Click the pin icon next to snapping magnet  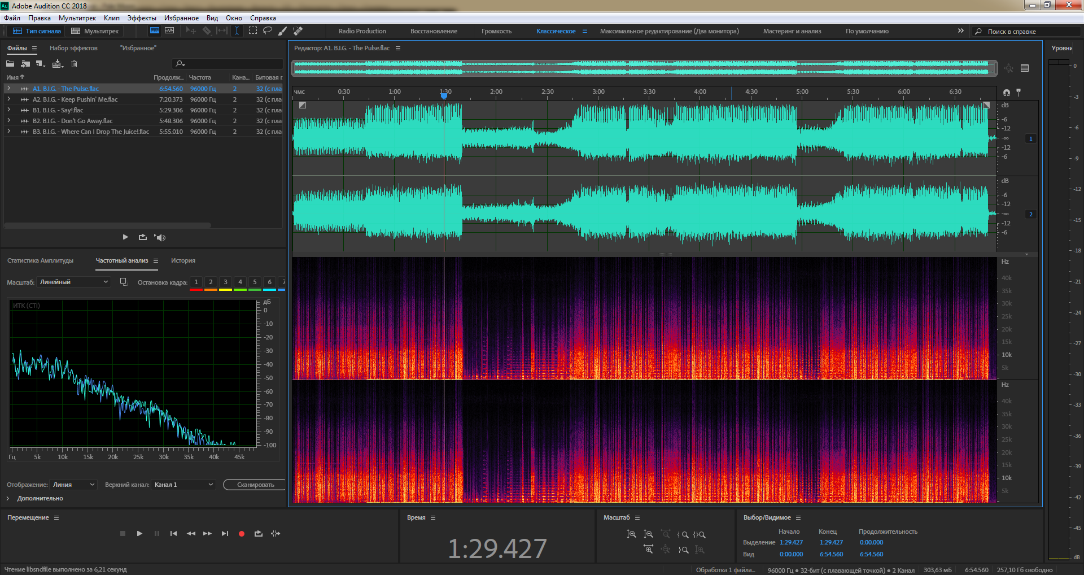[1019, 92]
